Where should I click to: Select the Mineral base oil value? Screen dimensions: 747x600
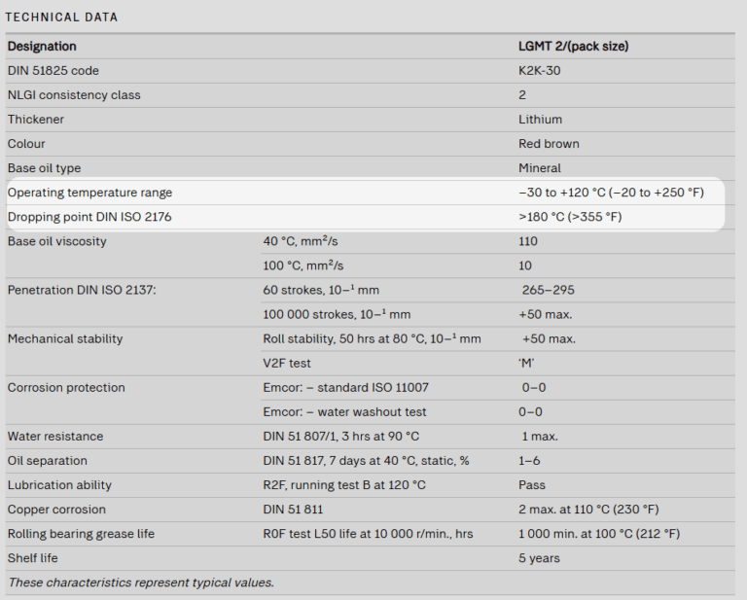pos(540,168)
